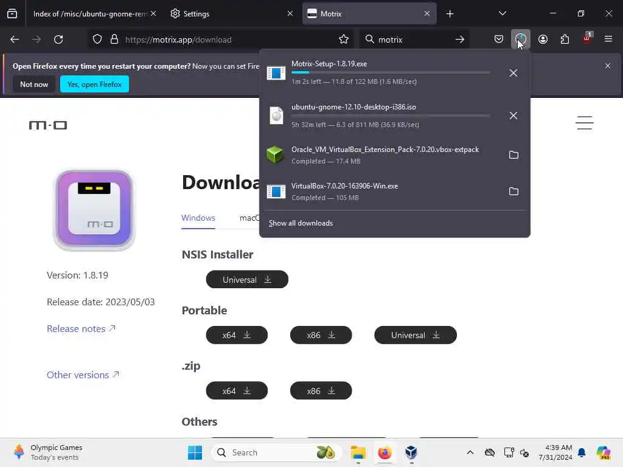Dismiss the Firefox startup notification bar

608,66
